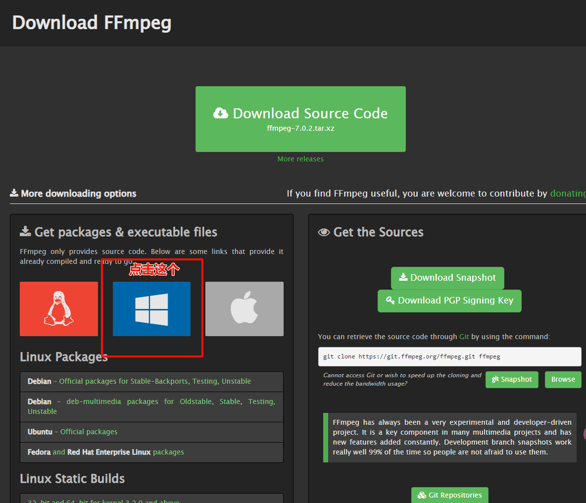This screenshot has height=503, width=586.
Task: Click the FFmpeg experimental project quote text
Action: pyautogui.click(x=452, y=437)
